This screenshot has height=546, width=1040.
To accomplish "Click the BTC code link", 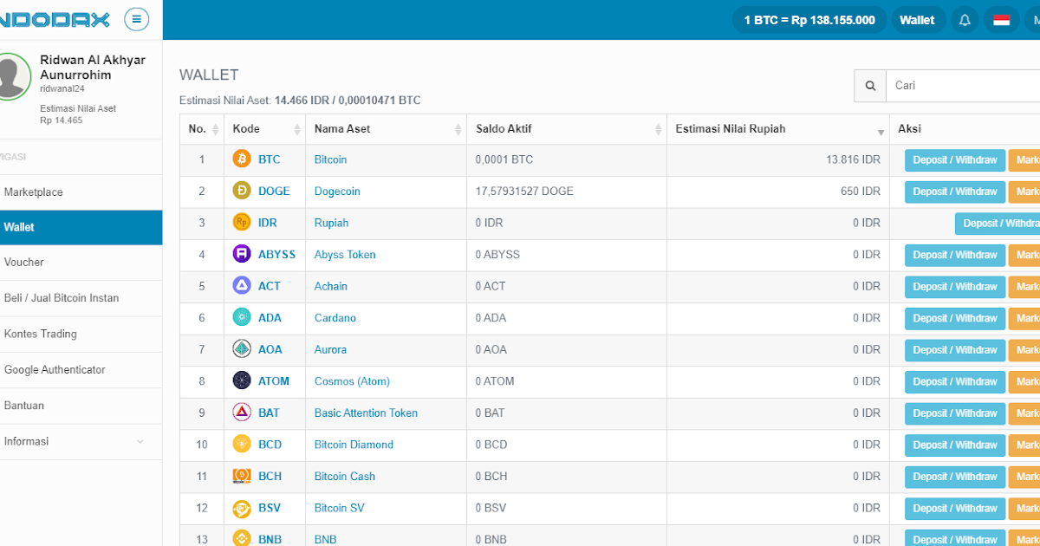I will (x=270, y=159).
